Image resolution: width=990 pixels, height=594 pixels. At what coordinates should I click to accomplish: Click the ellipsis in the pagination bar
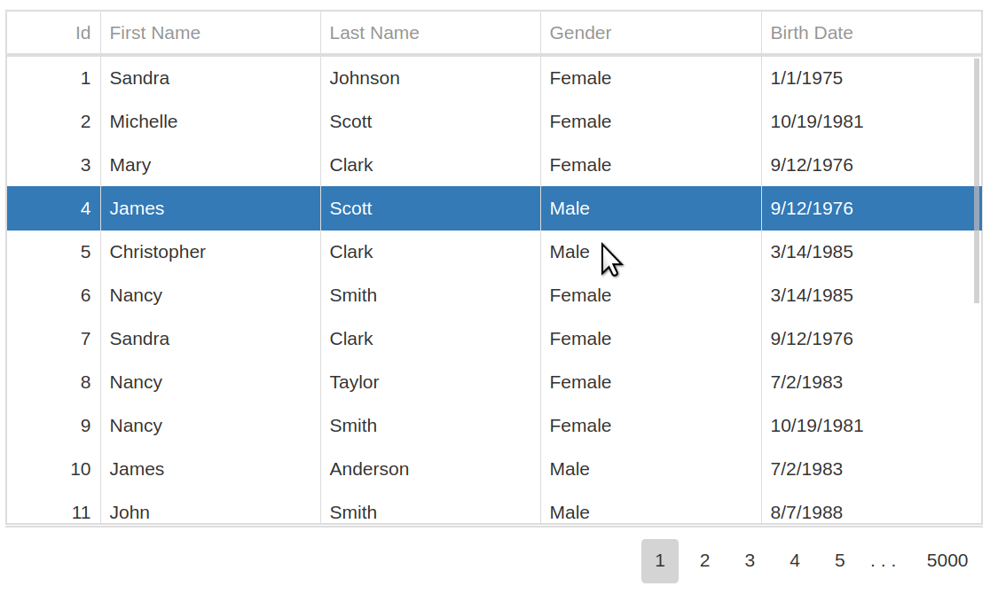coord(884,560)
